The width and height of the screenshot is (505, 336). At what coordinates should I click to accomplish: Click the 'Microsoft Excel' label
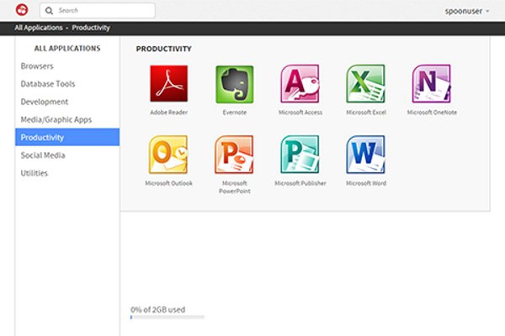click(x=366, y=113)
